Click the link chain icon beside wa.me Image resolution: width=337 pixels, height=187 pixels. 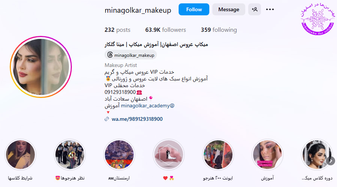[x=107, y=119]
